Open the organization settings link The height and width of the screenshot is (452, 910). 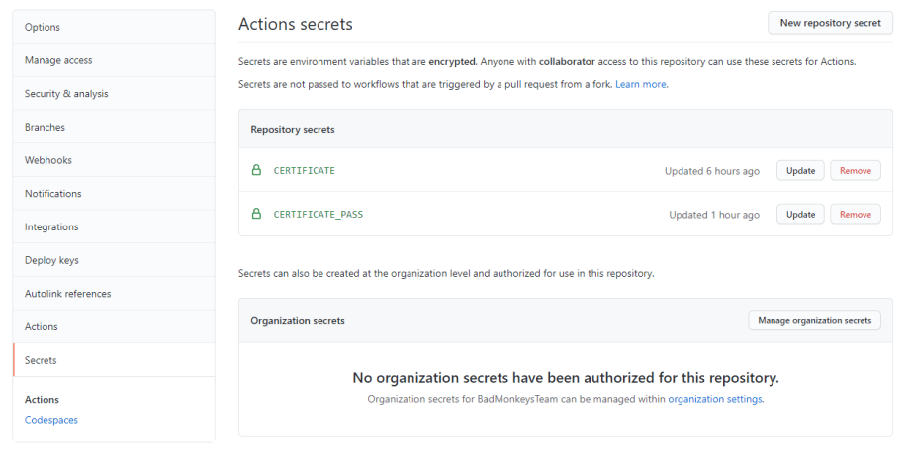pyautogui.click(x=715, y=399)
